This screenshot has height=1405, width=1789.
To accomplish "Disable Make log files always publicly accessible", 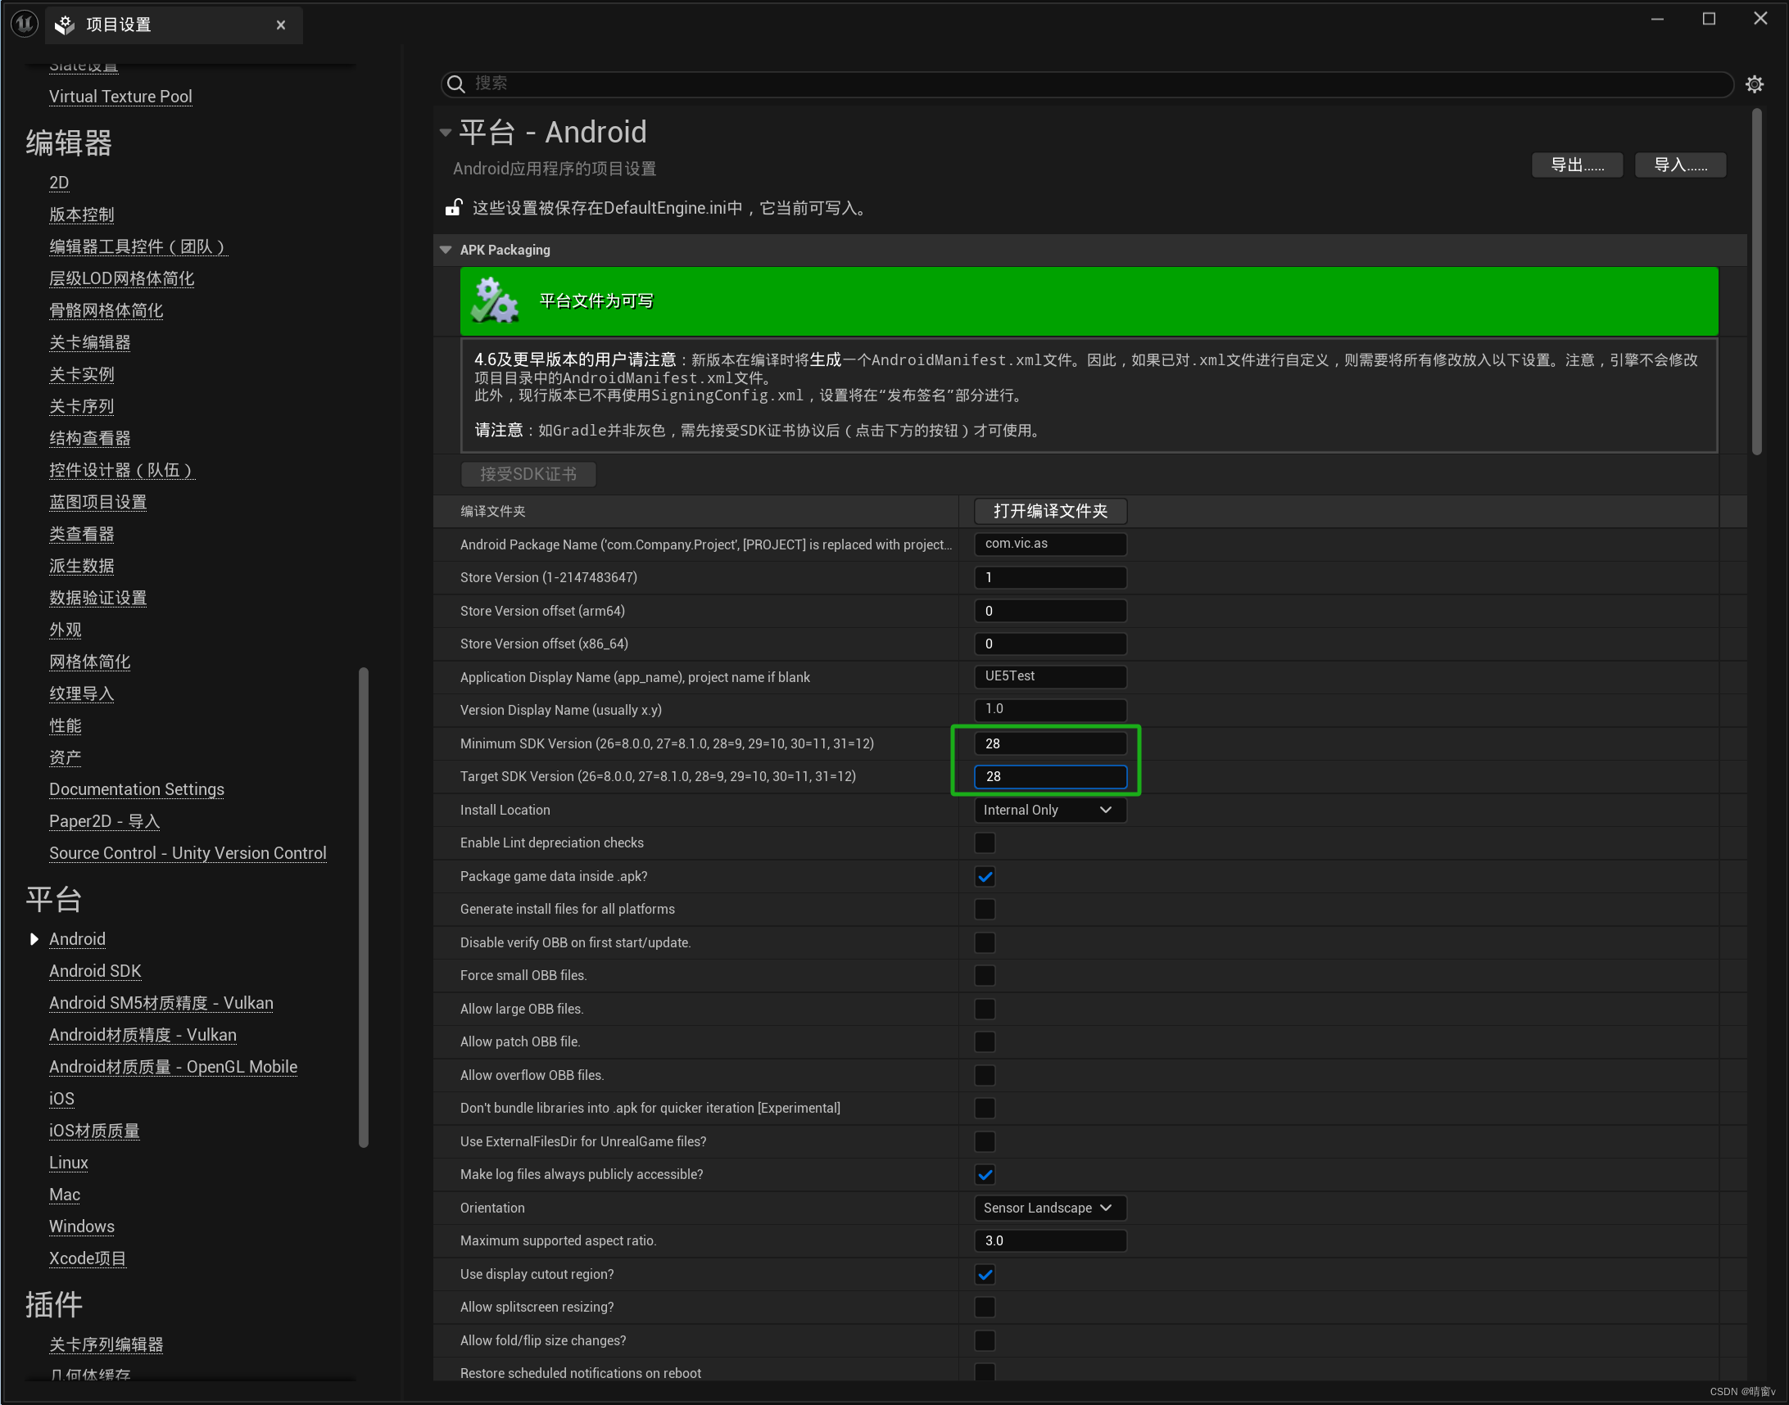I will pyautogui.click(x=985, y=1174).
